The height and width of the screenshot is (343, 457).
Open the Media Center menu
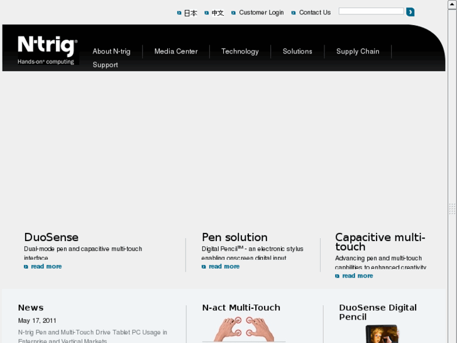[176, 52]
